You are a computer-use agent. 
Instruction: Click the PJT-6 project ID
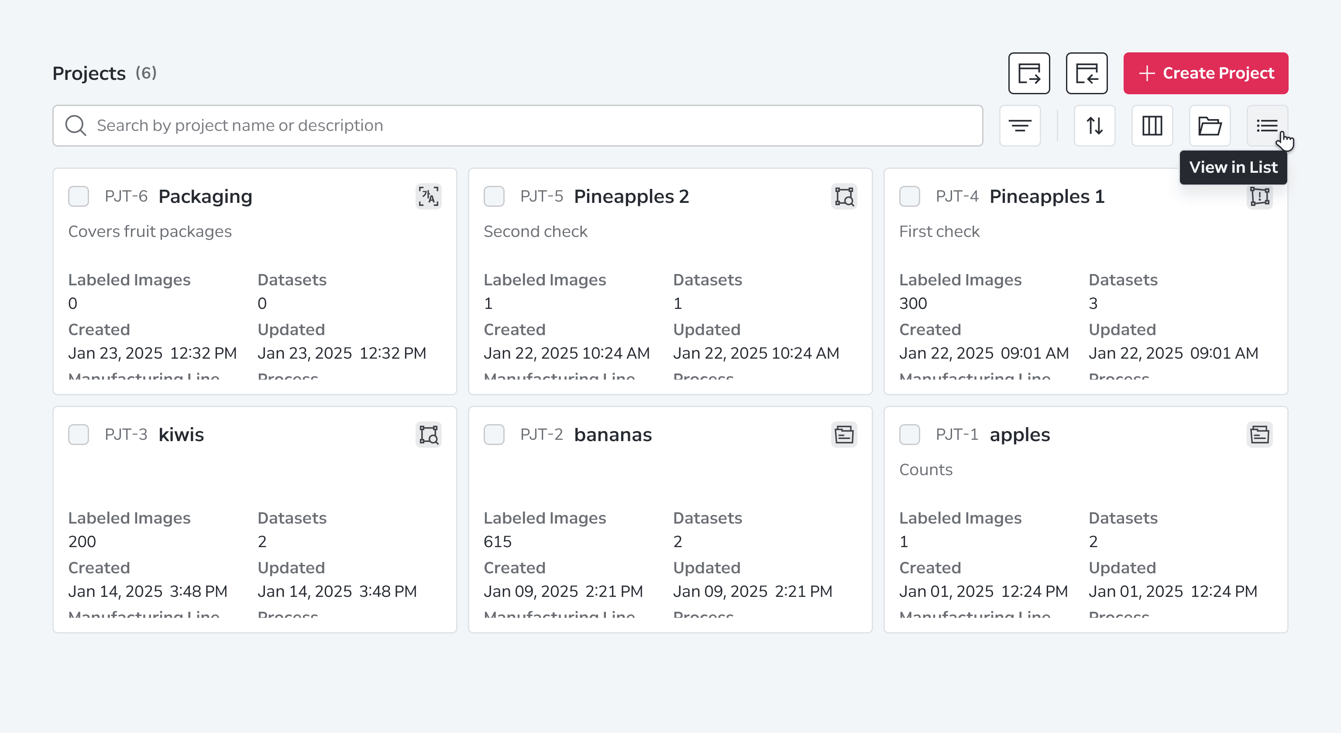pos(126,197)
